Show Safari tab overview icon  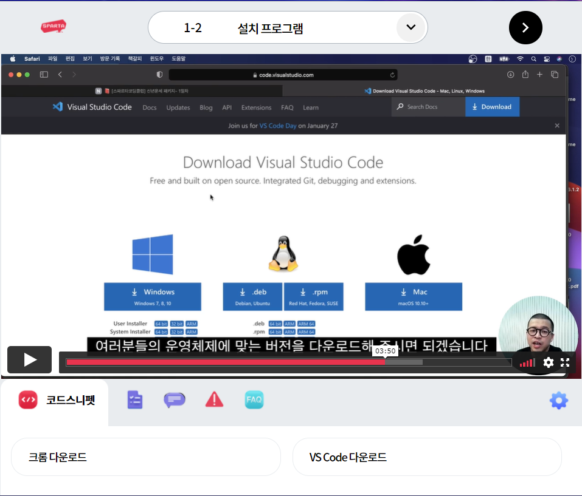pos(555,75)
